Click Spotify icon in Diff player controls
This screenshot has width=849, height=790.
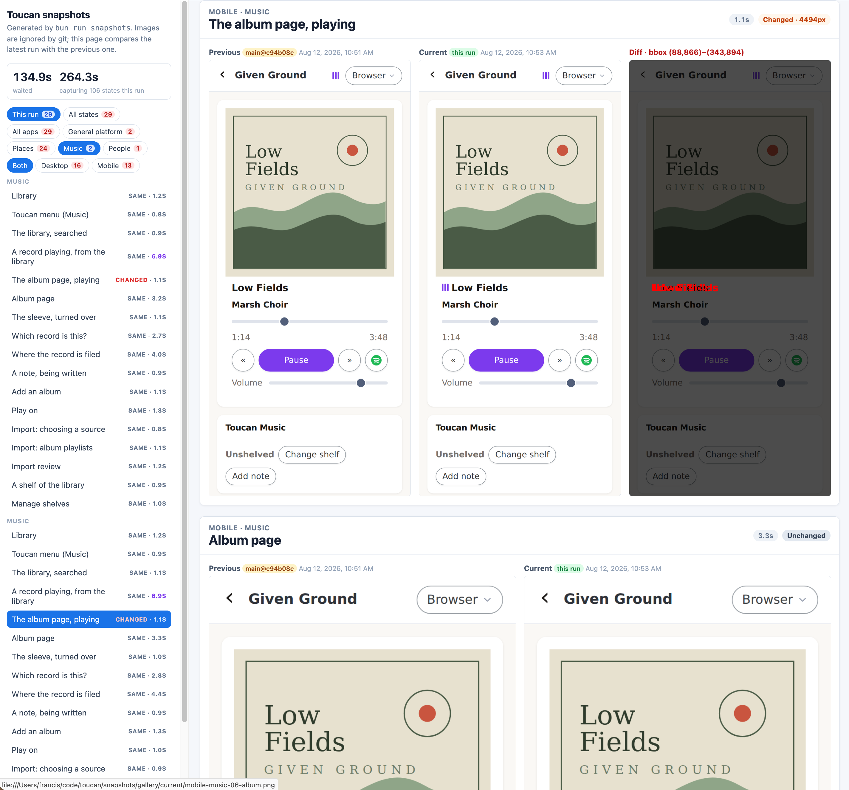pos(797,360)
